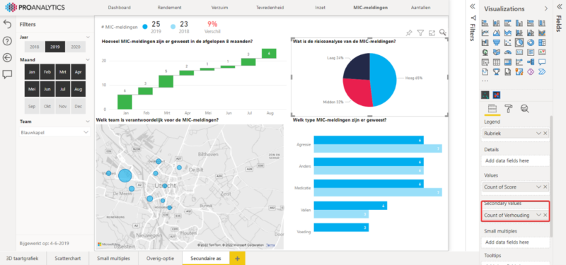The width and height of the screenshot is (566, 265).
Task: Open the Analytics magnifier pane icon
Action: pos(524,109)
